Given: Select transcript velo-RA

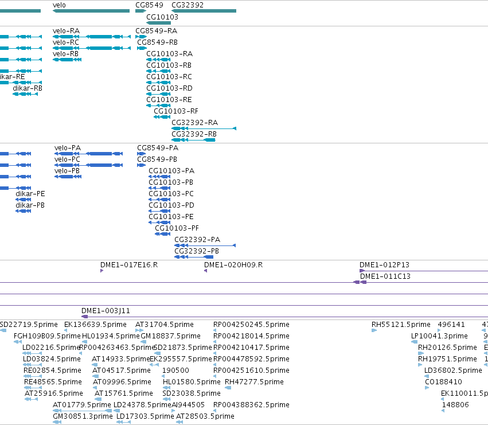Looking at the screenshot, I should pyautogui.click(x=92, y=37).
